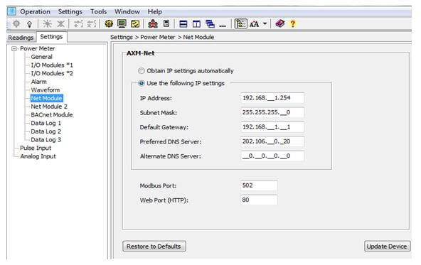The image size is (421, 265).
Task: Click the Modbus Port field showing 502
Action: pyautogui.click(x=259, y=185)
